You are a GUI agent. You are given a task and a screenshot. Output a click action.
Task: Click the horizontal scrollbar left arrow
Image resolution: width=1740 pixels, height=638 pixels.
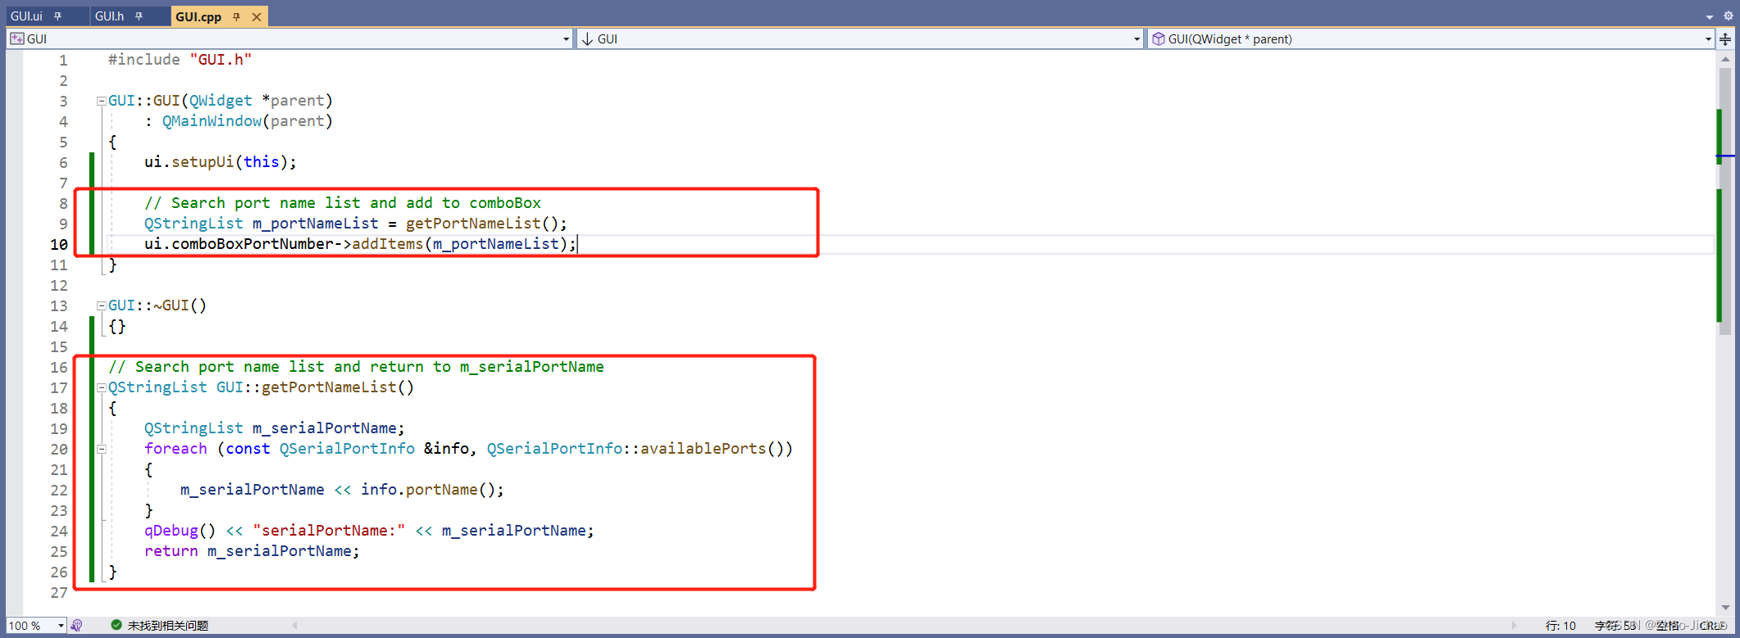[x=294, y=626]
